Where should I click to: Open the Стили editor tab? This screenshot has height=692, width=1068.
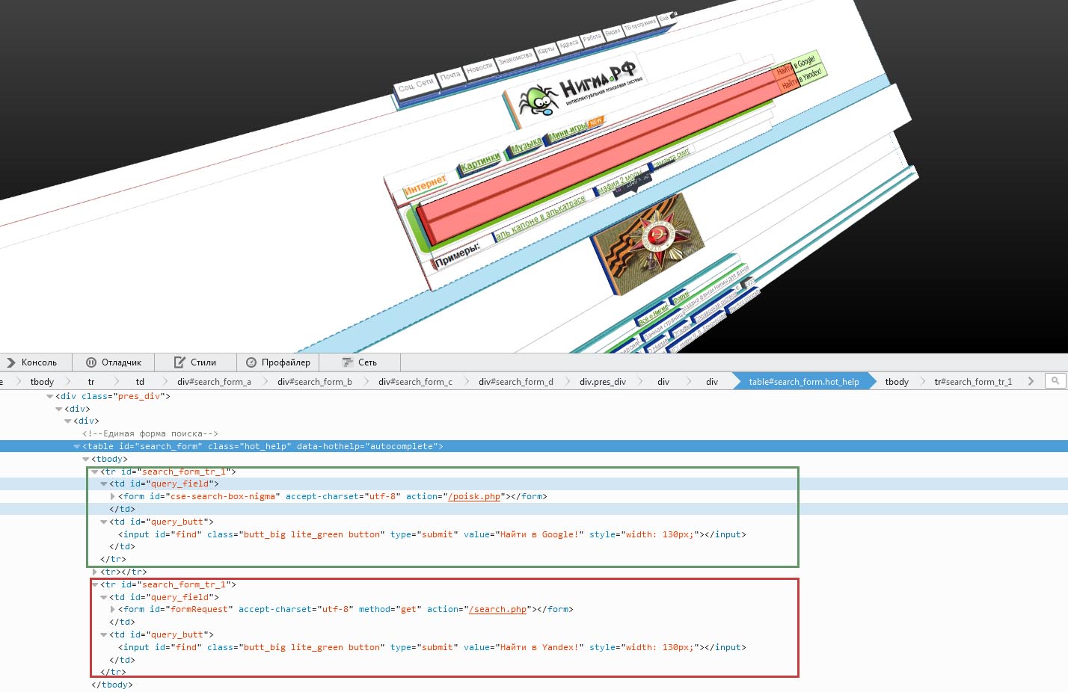[195, 362]
